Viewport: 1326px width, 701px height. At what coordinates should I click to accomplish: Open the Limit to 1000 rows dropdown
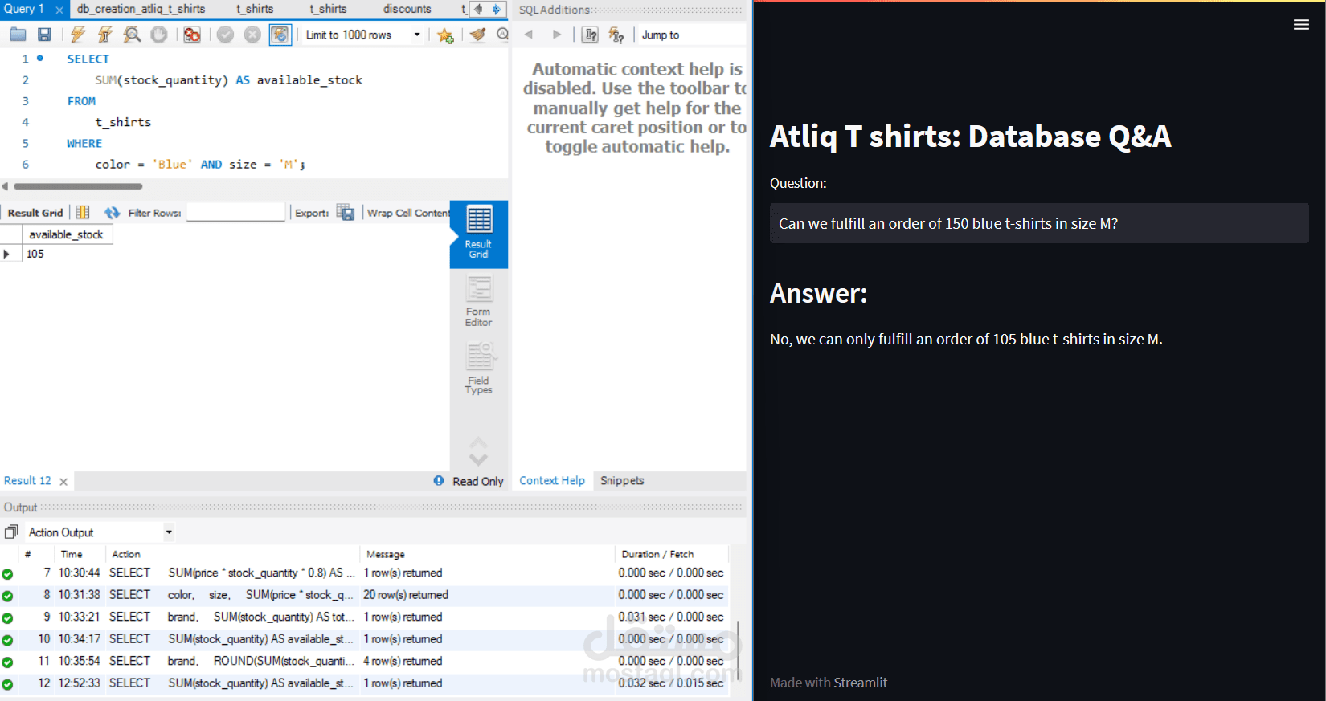point(417,35)
